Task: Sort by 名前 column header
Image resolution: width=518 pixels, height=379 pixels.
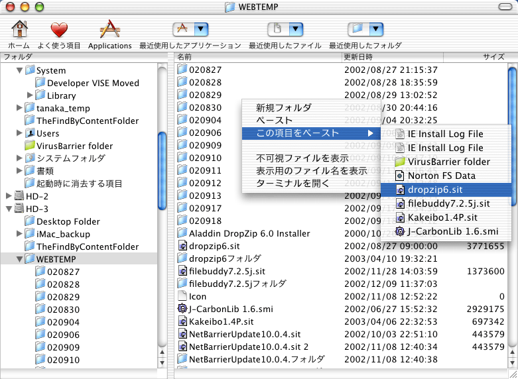Action: tap(258, 57)
